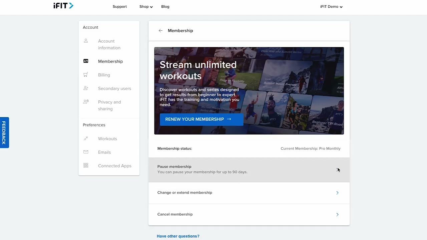Image resolution: width=427 pixels, height=240 pixels.
Task: Click the Account information person icon
Action: coord(86,41)
